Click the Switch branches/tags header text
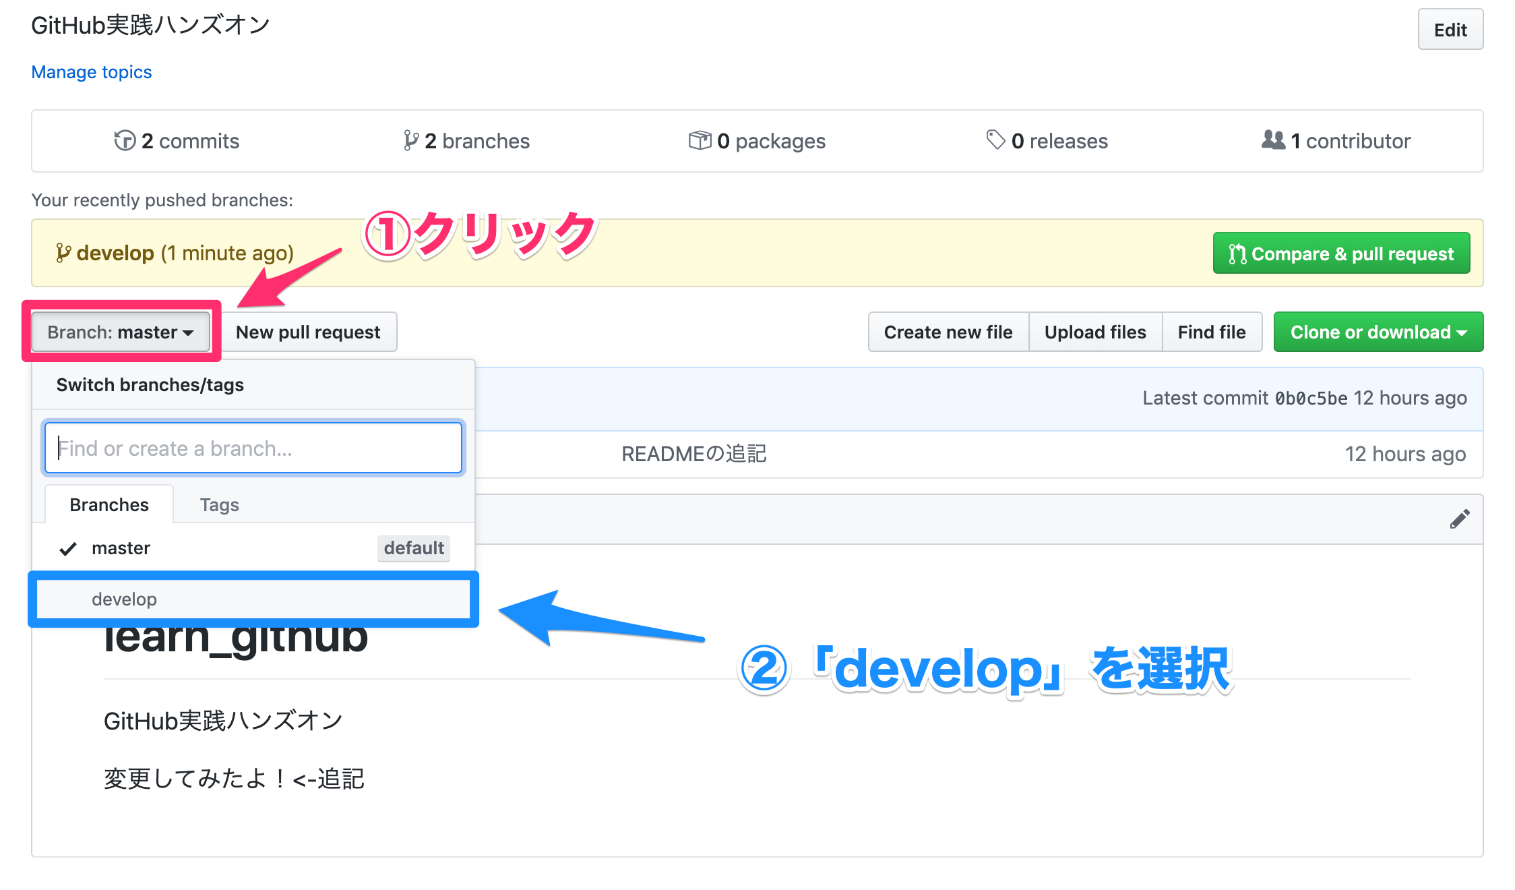Viewport: 1515px width, 890px height. (150, 384)
